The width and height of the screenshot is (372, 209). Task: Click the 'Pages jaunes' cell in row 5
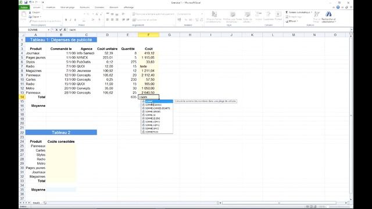click(x=35, y=57)
